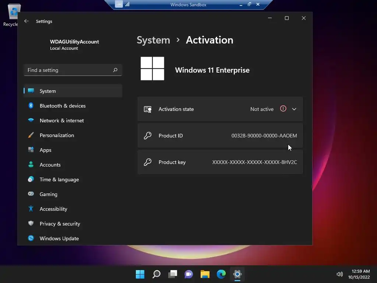Click the pin icon on Sandbox bar
The width and height of the screenshot is (377, 283).
coord(119,4)
